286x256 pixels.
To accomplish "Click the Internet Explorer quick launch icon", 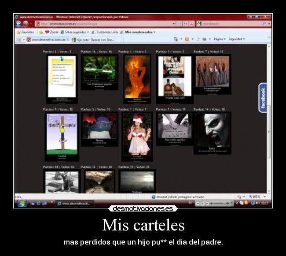I will coord(38,203).
